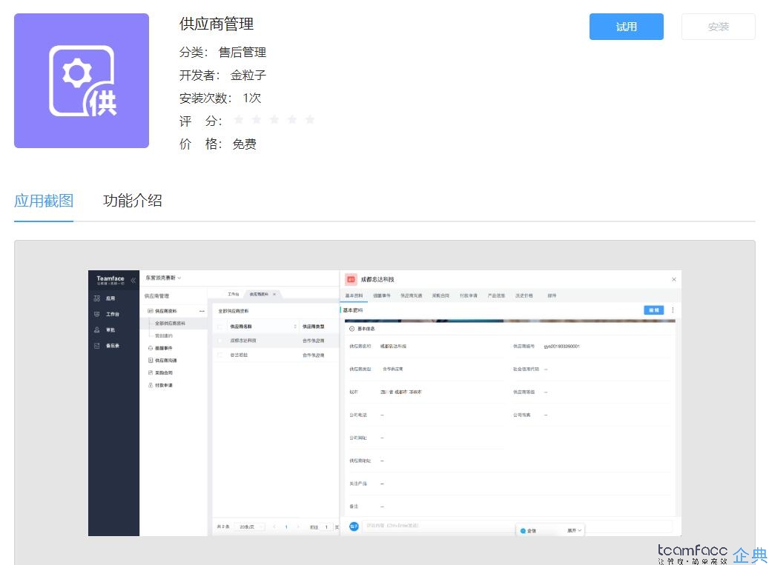
Task: Rate the app one star
Action: click(239, 119)
